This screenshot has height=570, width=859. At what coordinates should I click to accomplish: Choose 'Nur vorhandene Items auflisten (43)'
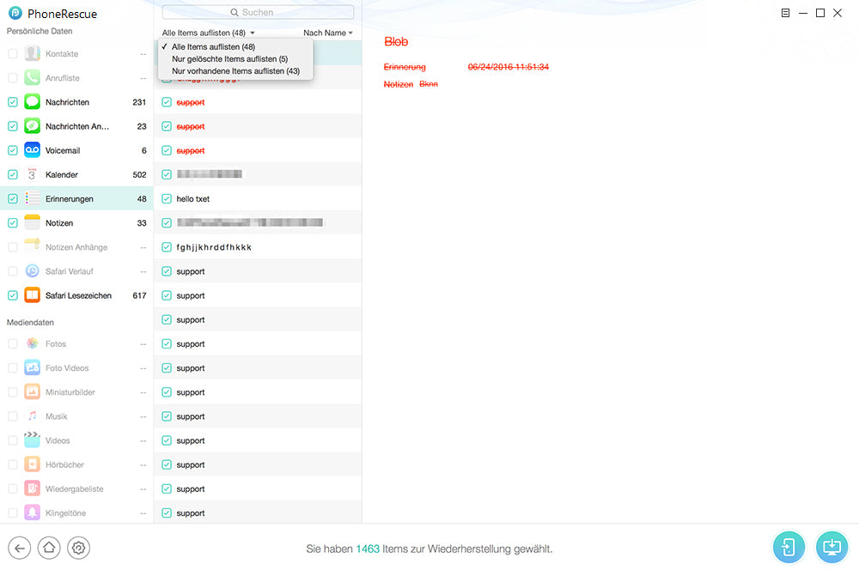point(235,71)
